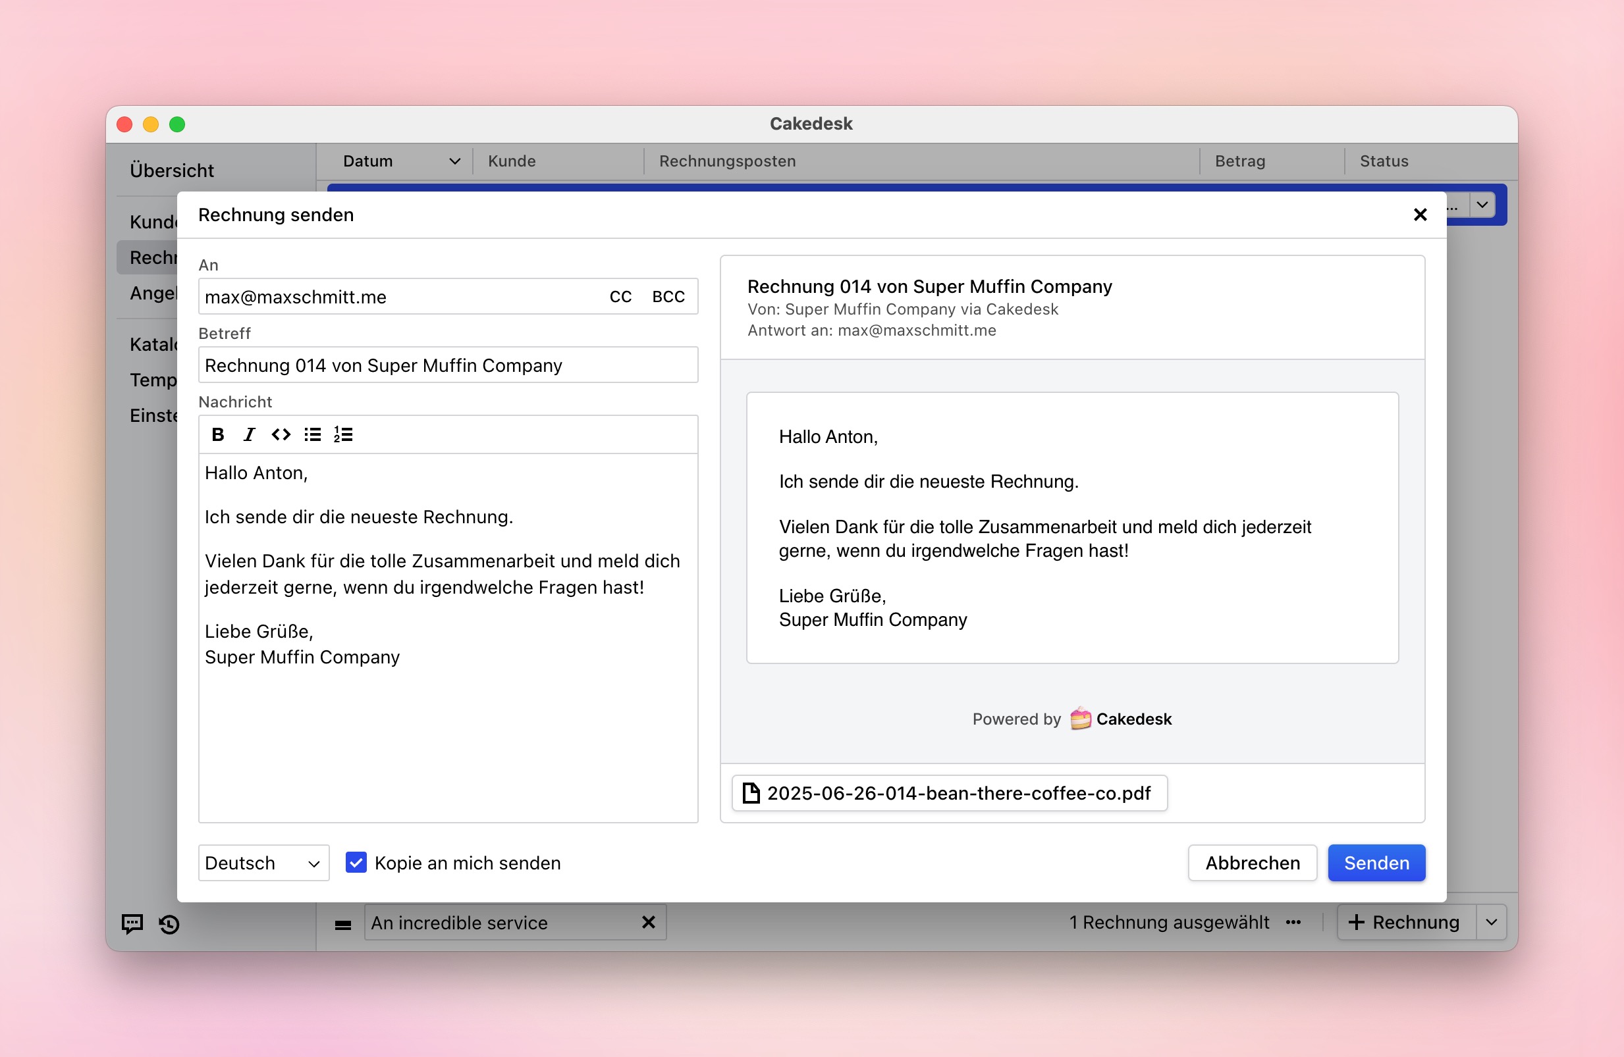Cancel sending with the Abbrechen button
The image size is (1624, 1057).
coord(1252,863)
